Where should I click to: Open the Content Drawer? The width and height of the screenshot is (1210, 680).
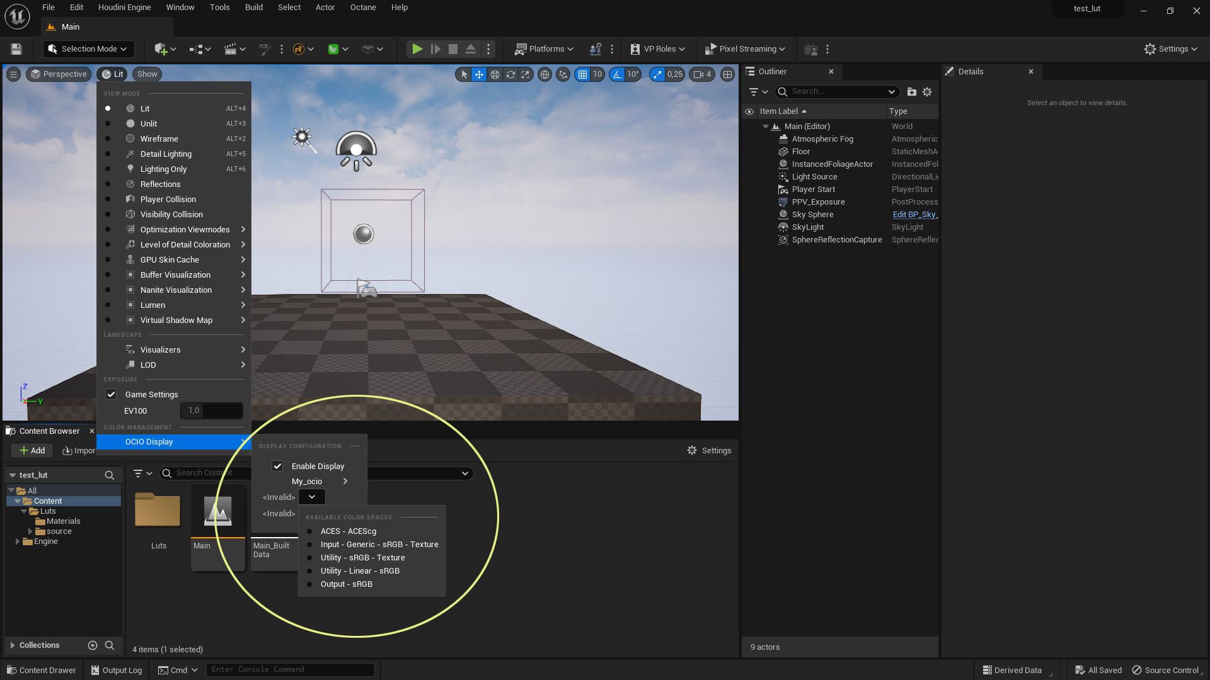coord(42,671)
